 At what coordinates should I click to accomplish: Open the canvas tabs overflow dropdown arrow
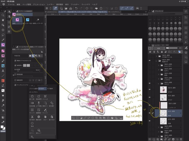click(146, 12)
